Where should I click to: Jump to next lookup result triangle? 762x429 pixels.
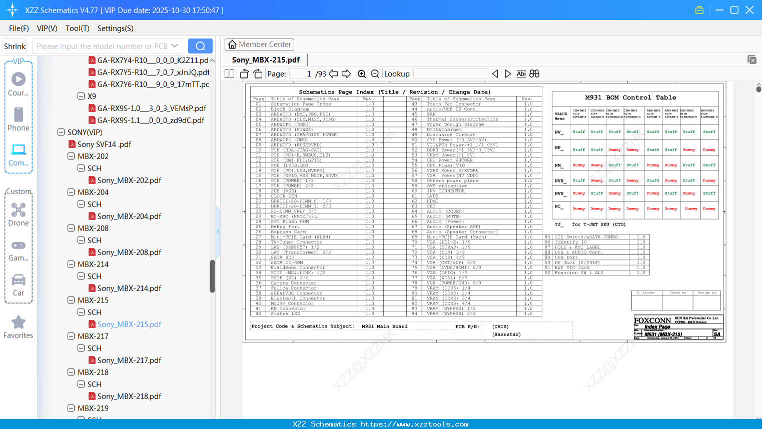point(508,74)
